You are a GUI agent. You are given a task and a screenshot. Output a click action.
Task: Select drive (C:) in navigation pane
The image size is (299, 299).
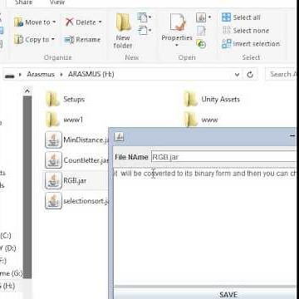click(x=6, y=236)
